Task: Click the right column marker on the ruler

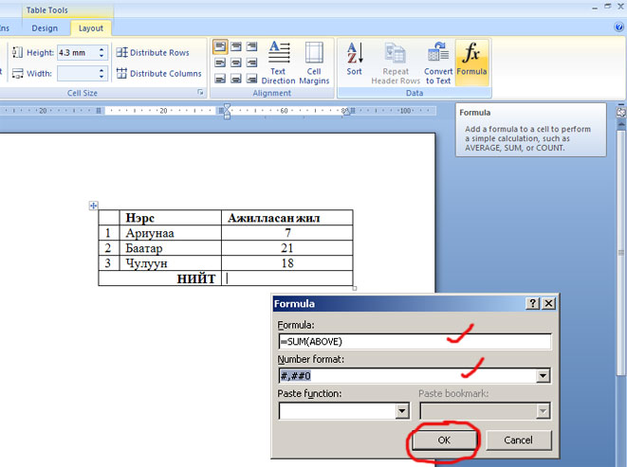Action: pos(353,111)
